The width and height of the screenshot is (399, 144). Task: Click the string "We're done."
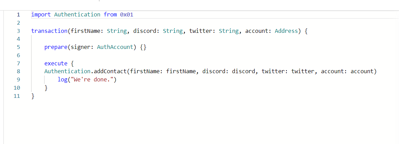[x=92, y=80]
